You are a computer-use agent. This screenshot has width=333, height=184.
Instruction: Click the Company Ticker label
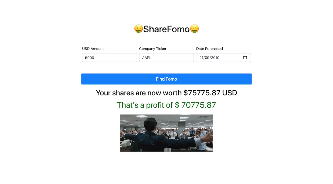[x=153, y=49]
